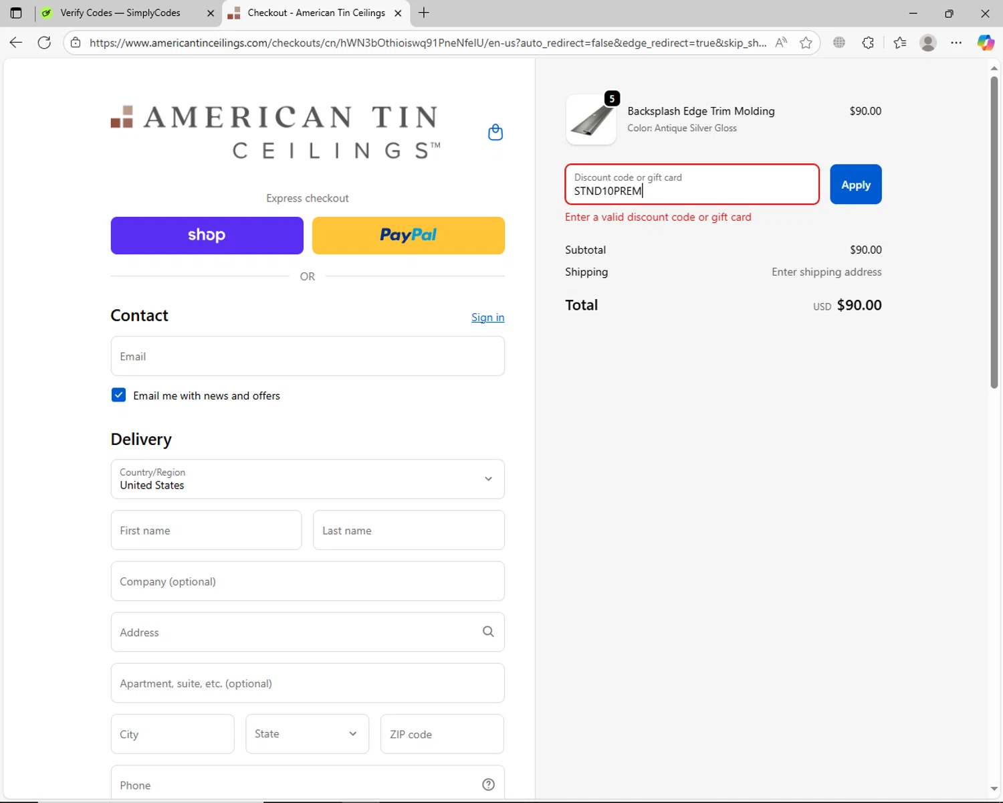Close the Verify Codes — SimplyCodes tab

211,13
